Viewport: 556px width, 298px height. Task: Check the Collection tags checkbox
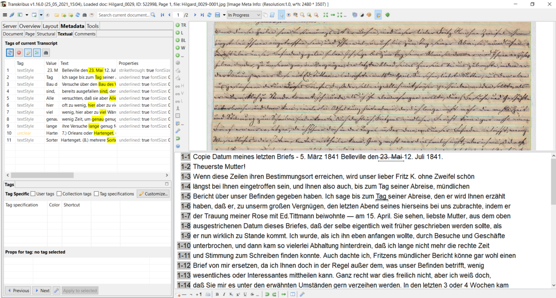(59, 194)
